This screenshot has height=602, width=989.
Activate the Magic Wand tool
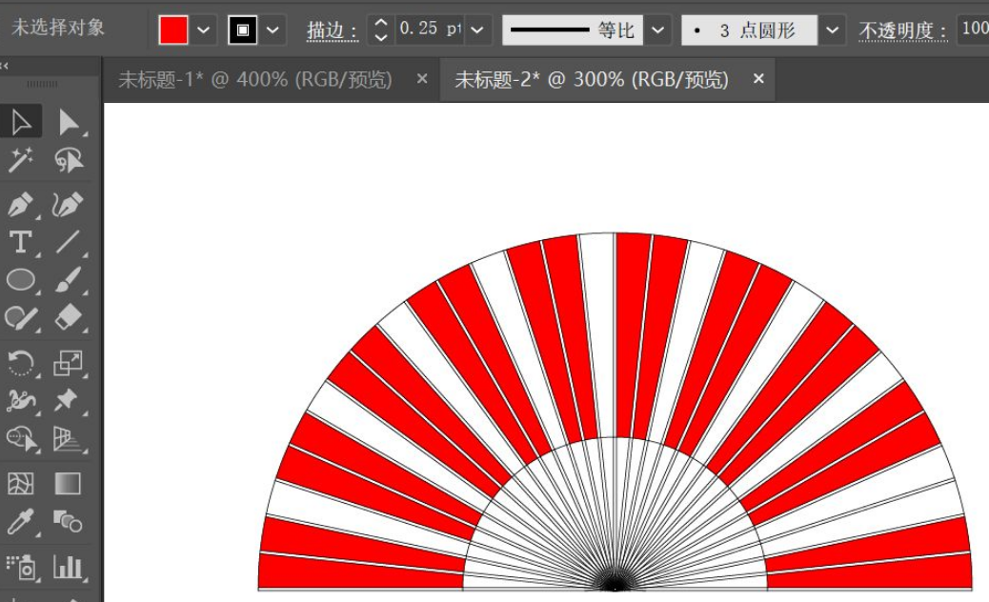(23, 160)
